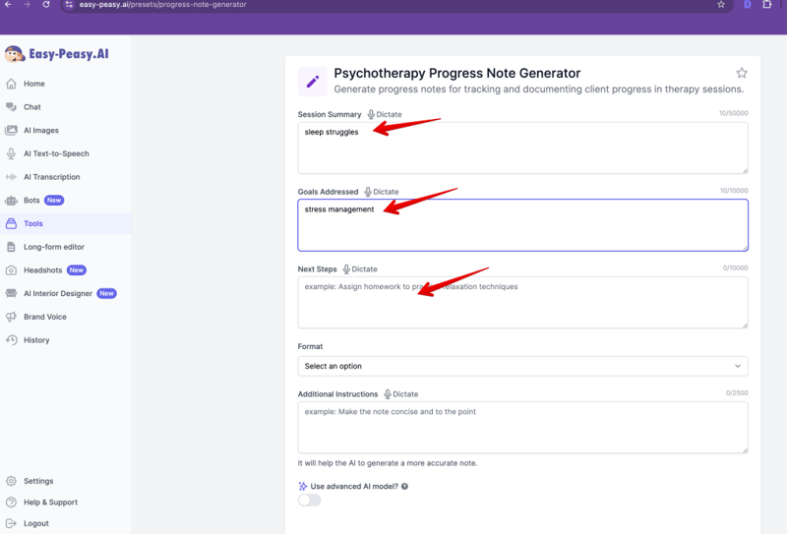Click the Dictate microphone for Additional Instructions
Image resolution: width=787 pixels, height=534 pixels.
[388, 394]
